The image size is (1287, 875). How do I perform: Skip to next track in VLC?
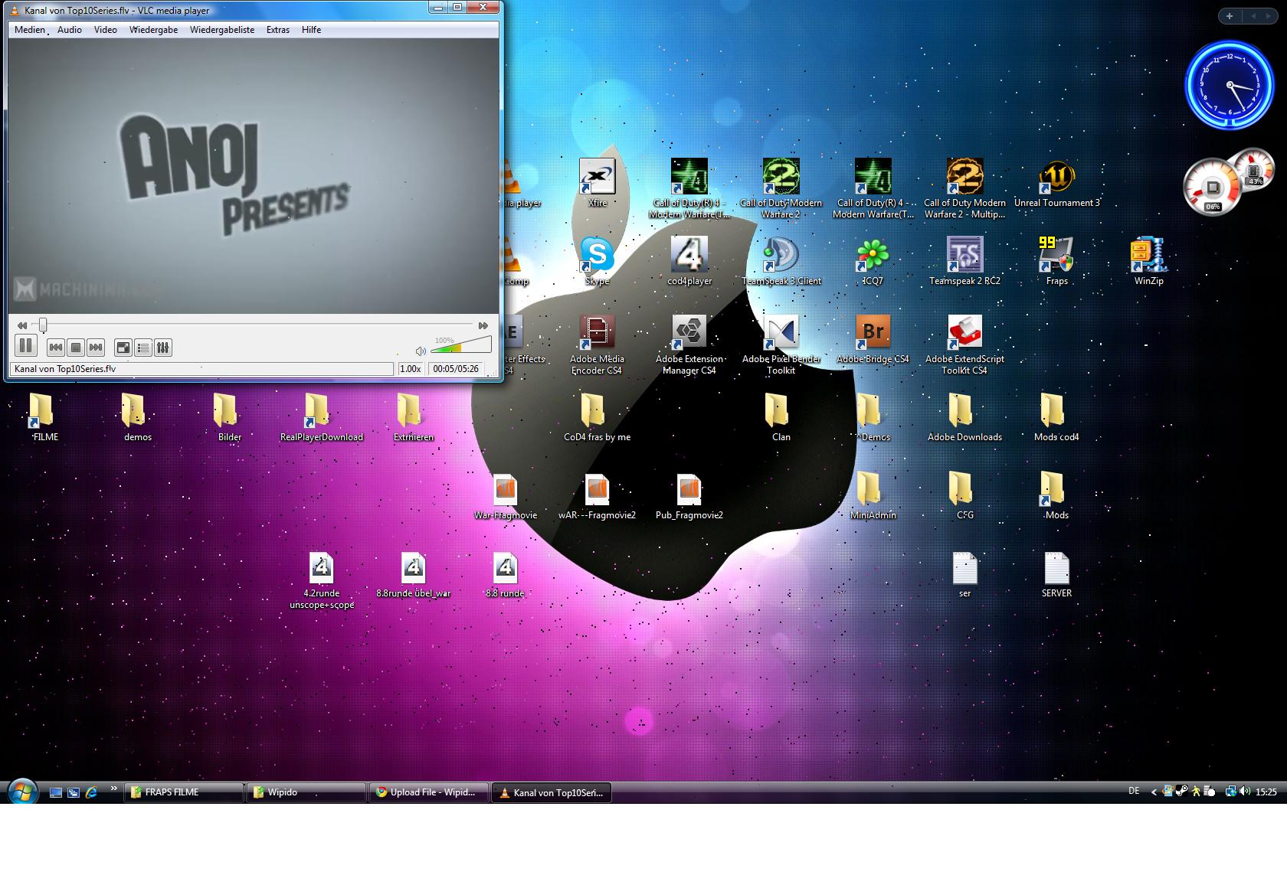(x=96, y=348)
